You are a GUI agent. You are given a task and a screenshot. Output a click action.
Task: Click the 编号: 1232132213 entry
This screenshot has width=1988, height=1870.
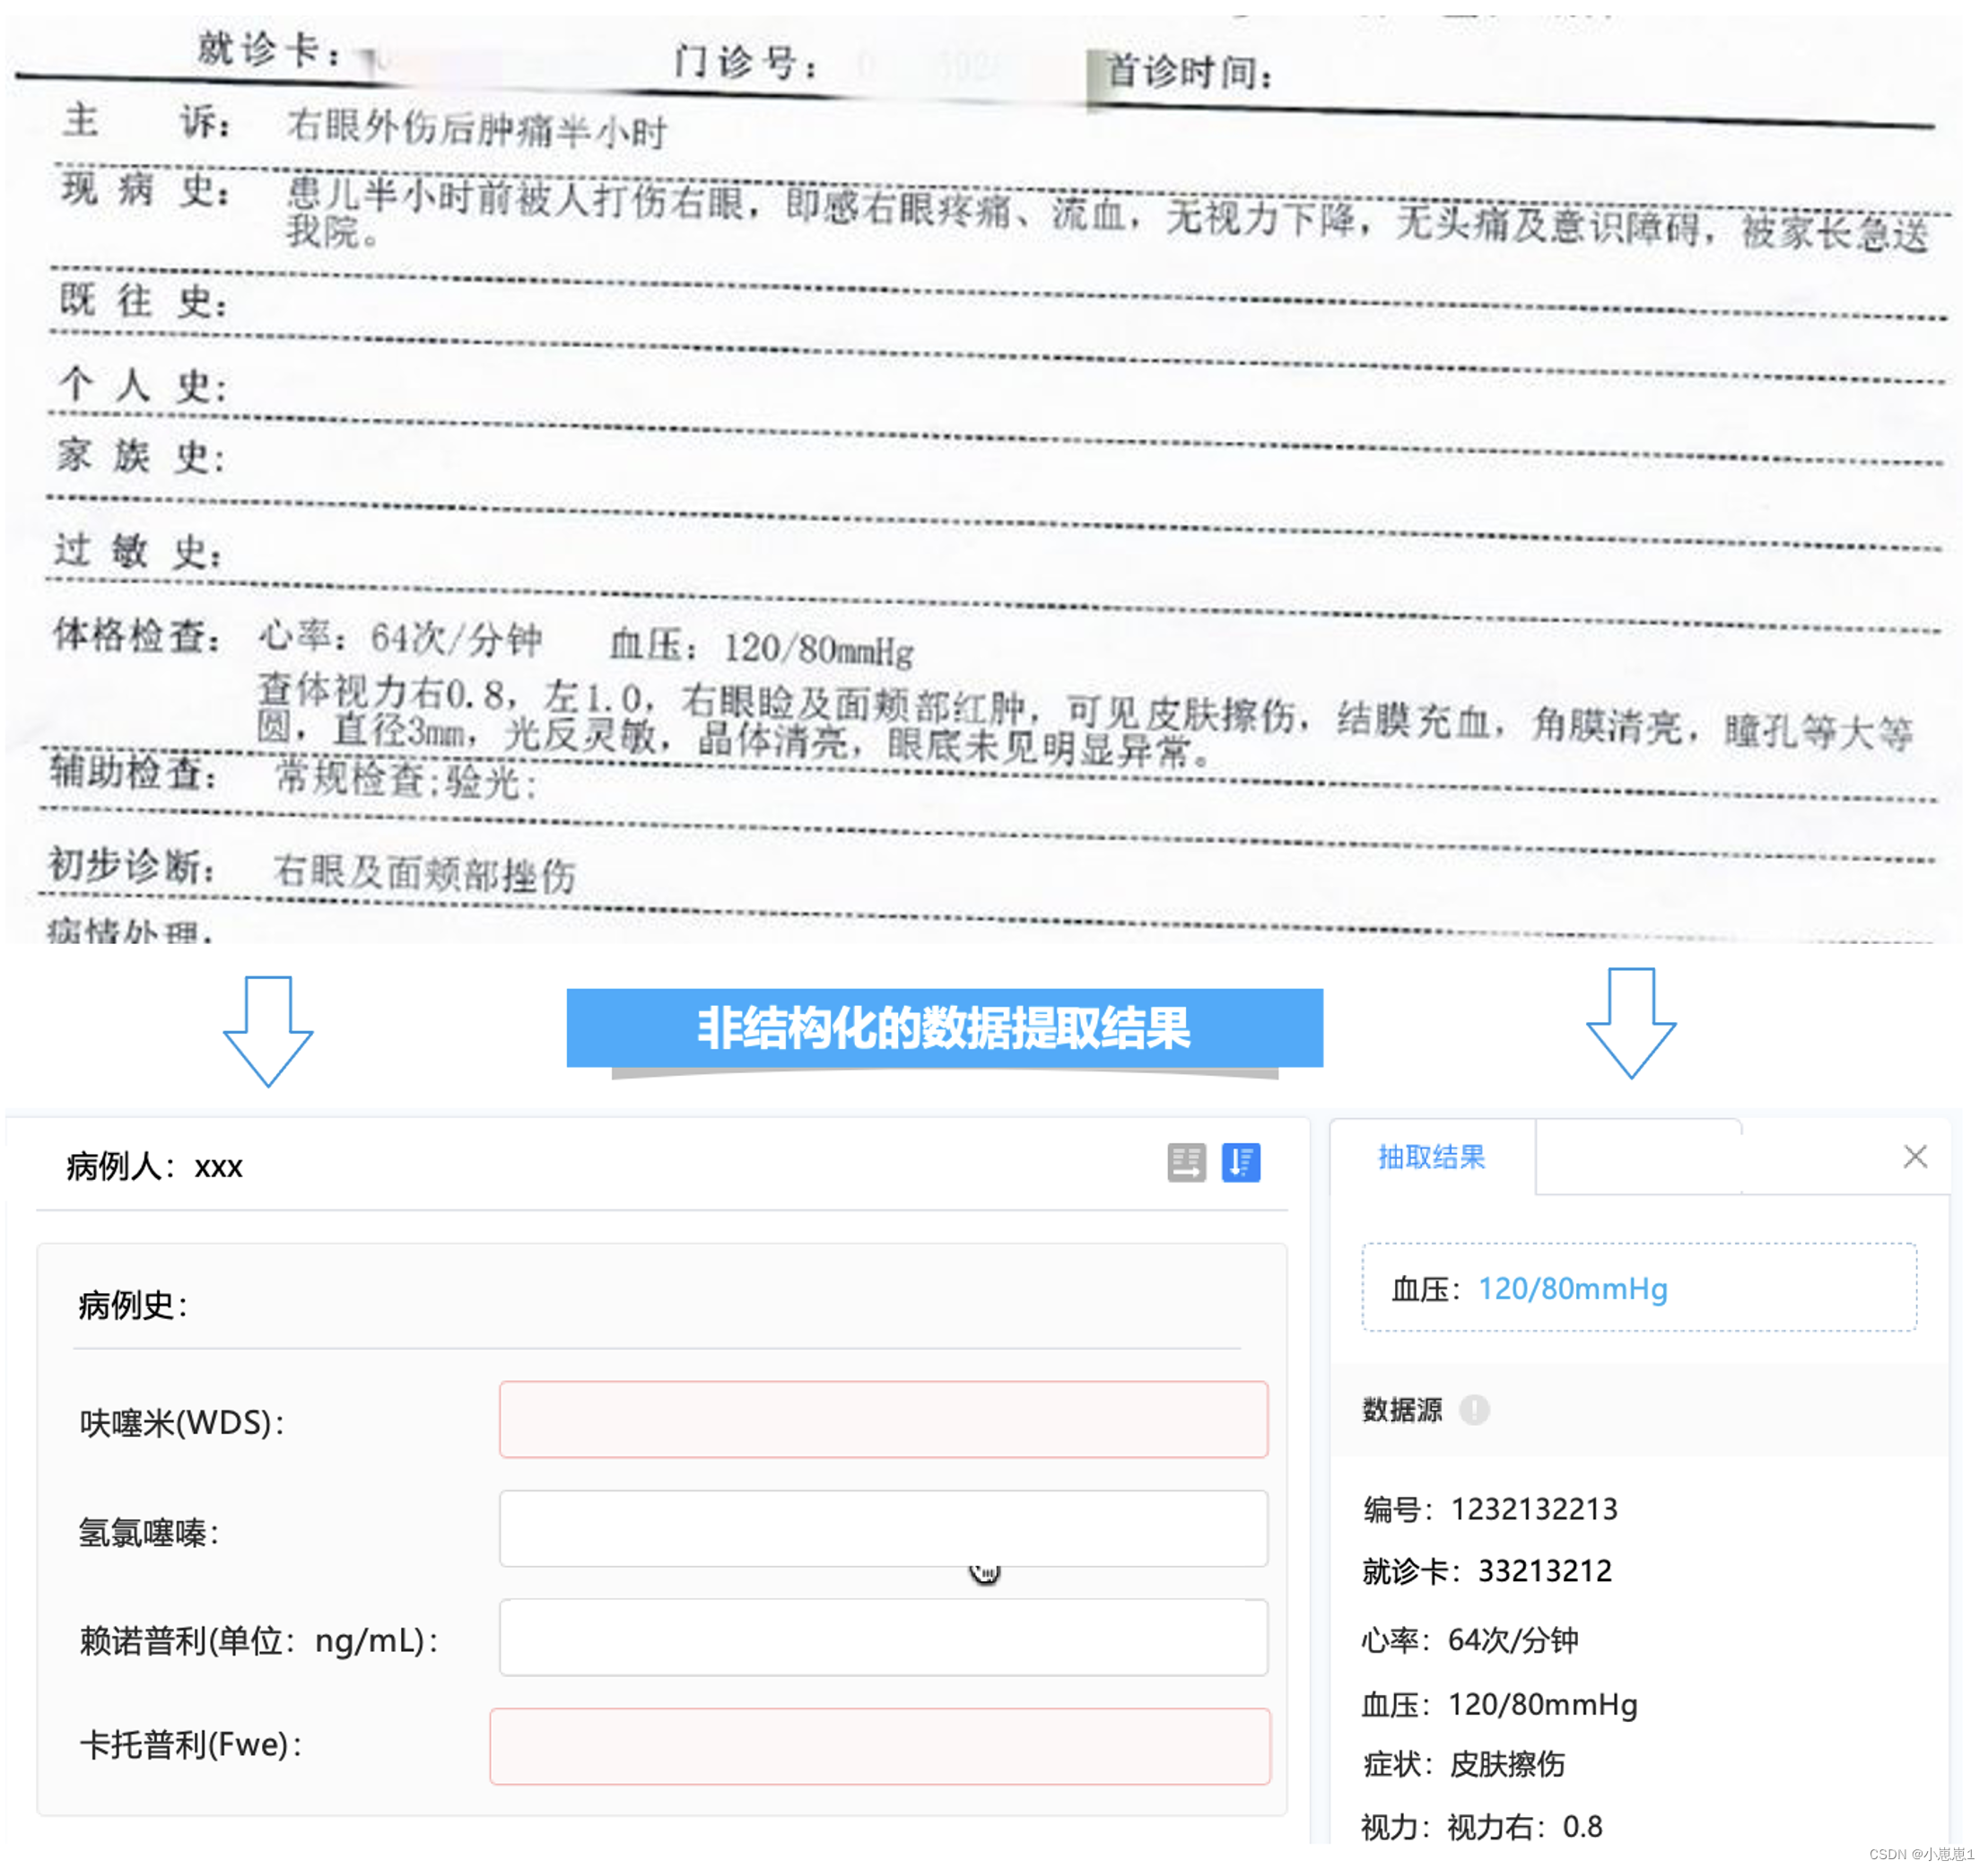coord(1489,1508)
